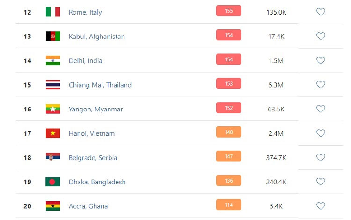Image resolution: width=351 pixels, height=220 pixels.
Task: Toggle the heart for Kabul, Afghanistan
Action: pos(321,36)
